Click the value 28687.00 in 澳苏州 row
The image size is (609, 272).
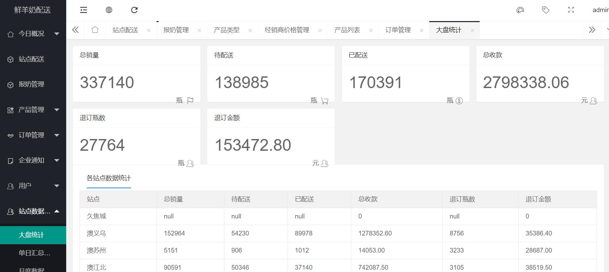coord(539,250)
